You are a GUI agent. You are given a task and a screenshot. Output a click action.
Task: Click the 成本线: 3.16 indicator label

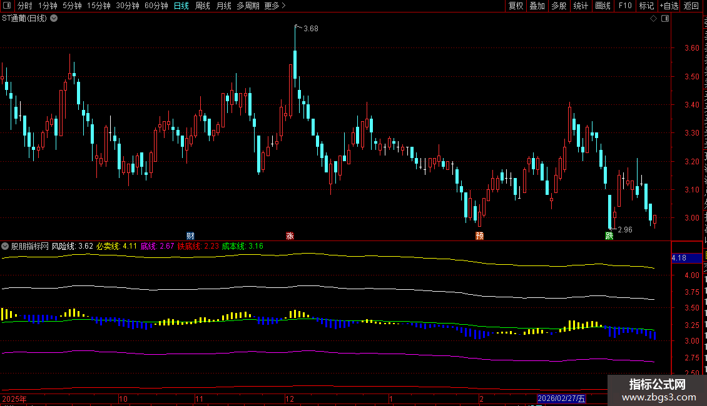pyautogui.click(x=243, y=246)
